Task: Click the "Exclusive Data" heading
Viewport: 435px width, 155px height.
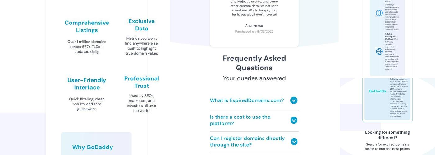Action: coord(142,25)
